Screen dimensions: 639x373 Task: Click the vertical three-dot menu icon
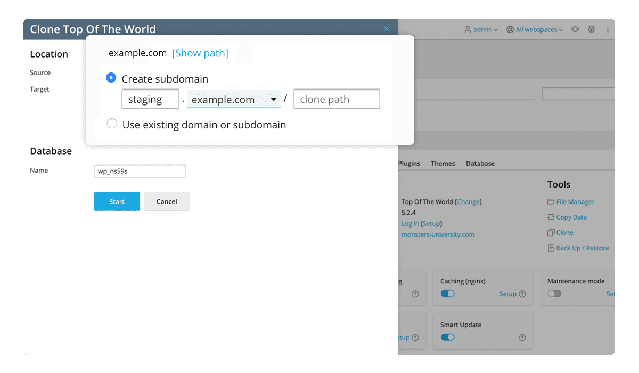tap(608, 29)
